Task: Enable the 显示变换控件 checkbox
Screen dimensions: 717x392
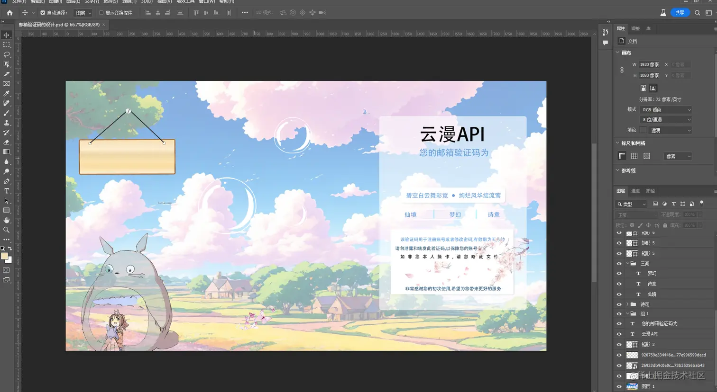Action: click(101, 13)
